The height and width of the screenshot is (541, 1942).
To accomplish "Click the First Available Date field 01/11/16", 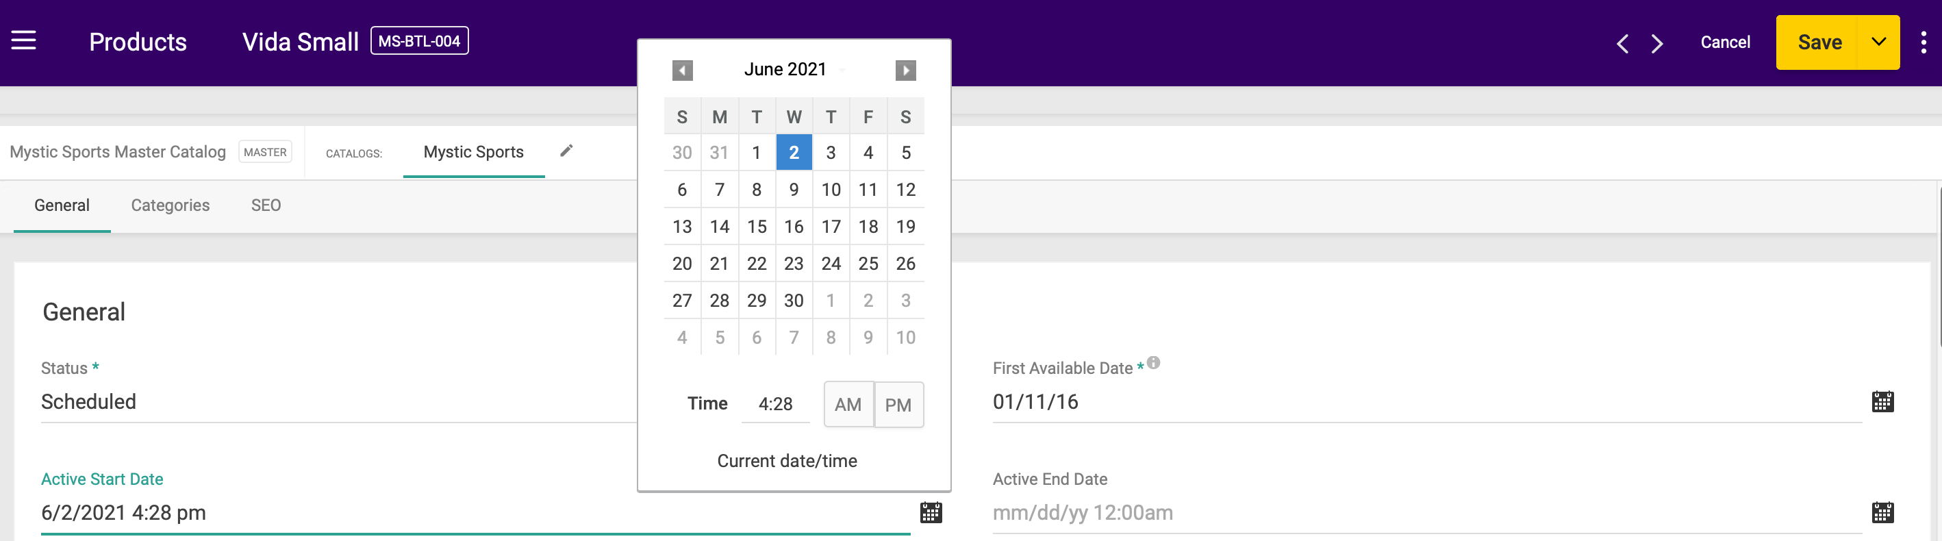I will (x=1427, y=401).
